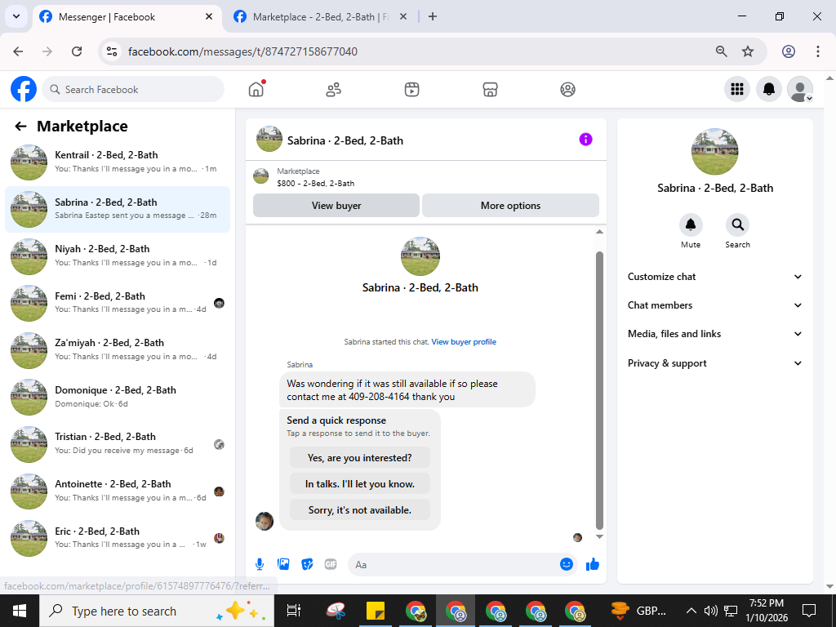Open the Facebook Home icon
Image resolution: width=836 pixels, height=627 pixels.
point(256,90)
